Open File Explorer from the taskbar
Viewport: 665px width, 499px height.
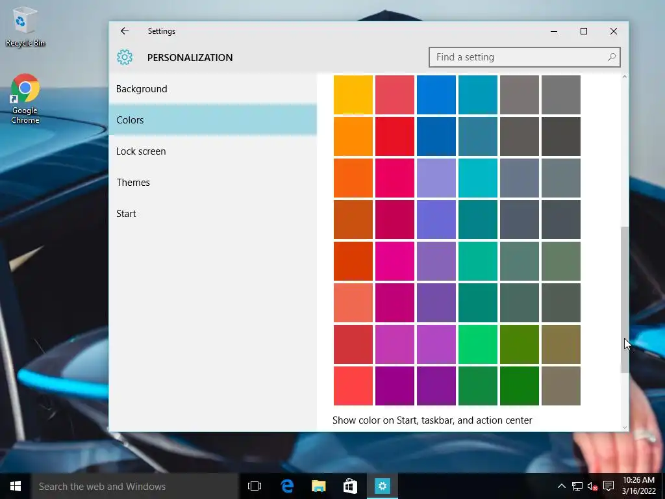pyautogui.click(x=318, y=486)
